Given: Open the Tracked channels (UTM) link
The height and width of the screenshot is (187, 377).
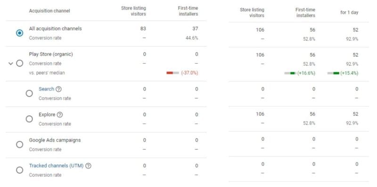Looking at the screenshot, I should click(x=56, y=166).
